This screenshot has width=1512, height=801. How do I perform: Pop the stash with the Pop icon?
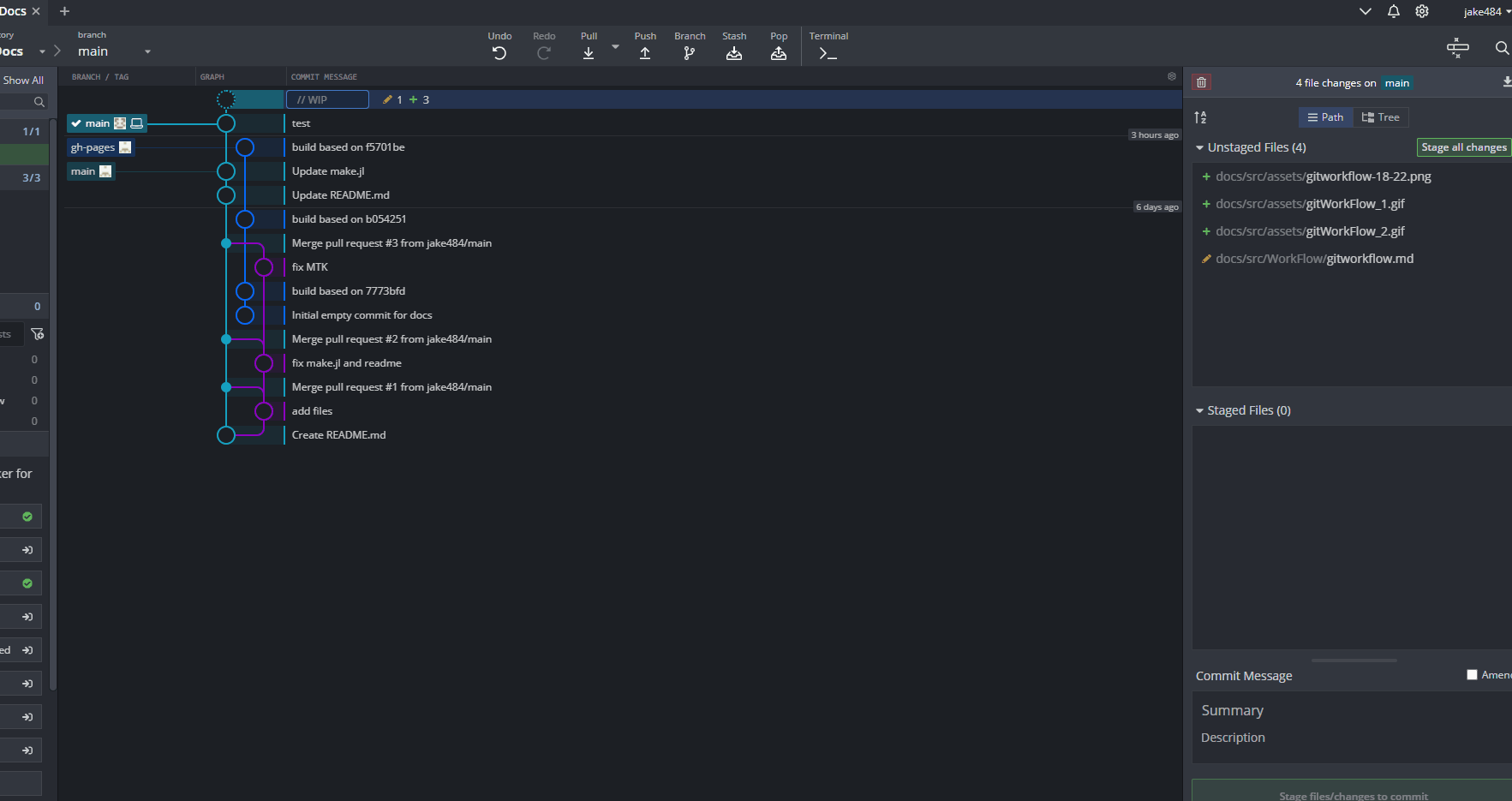pyautogui.click(x=779, y=53)
